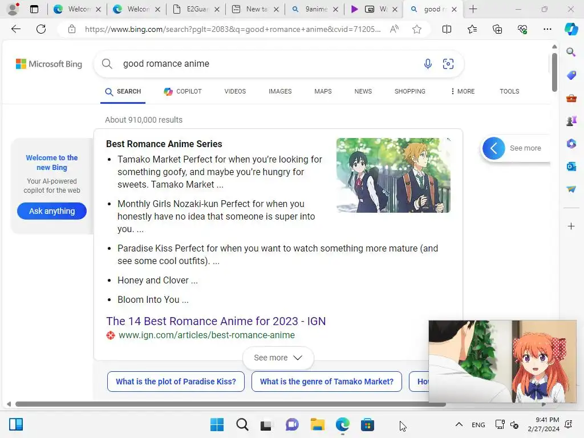Refresh the current page

pyautogui.click(x=41, y=29)
